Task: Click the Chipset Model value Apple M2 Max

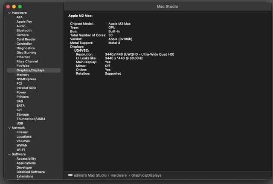Action: 119,24
